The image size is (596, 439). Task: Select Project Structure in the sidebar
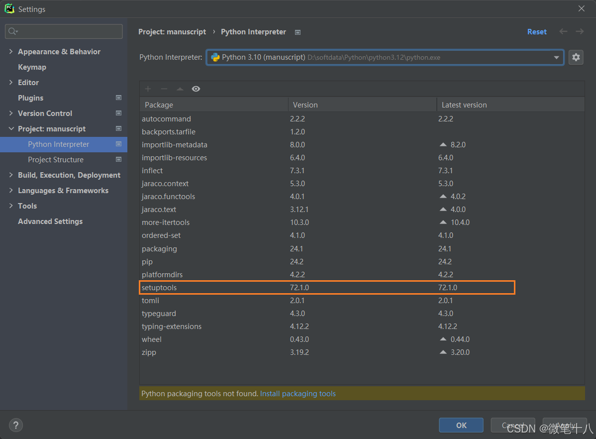[x=56, y=160]
